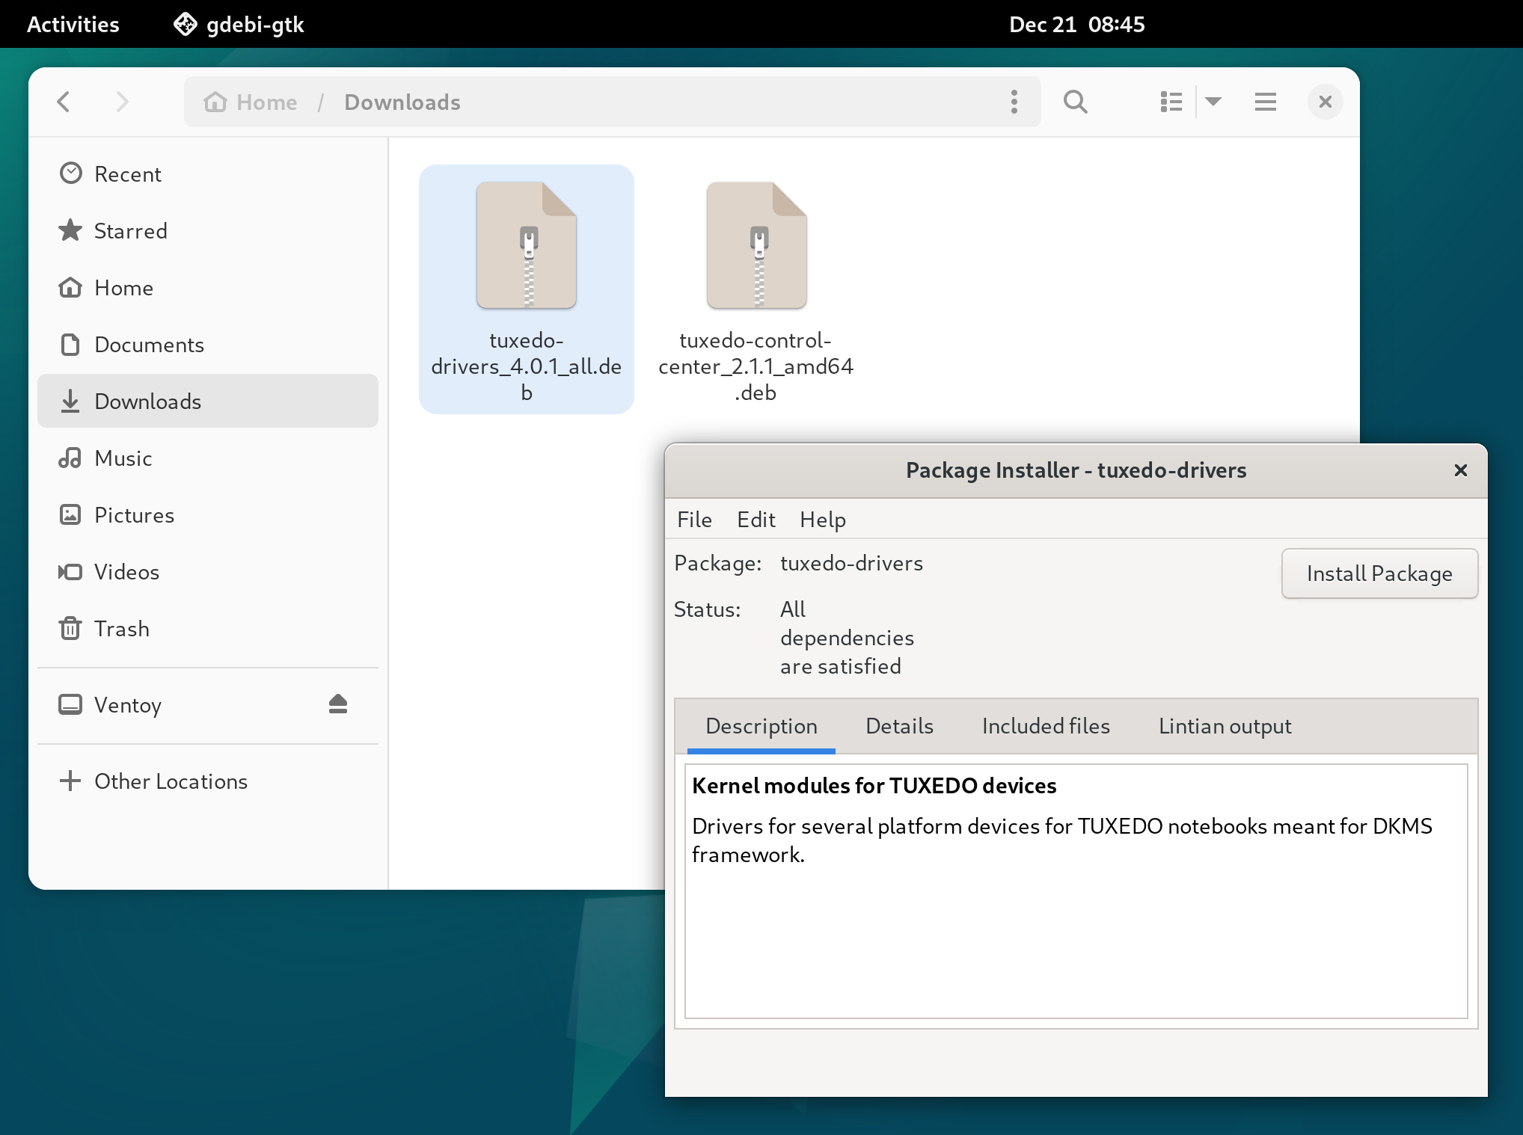
Task: Eject the Ventoy drive
Action: tap(338, 704)
